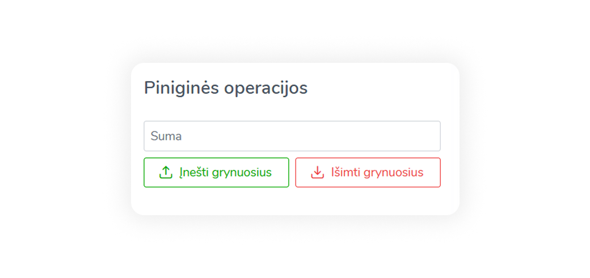Select the green 'Įnešti grynuosius' label text

tap(226, 172)
